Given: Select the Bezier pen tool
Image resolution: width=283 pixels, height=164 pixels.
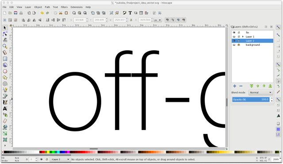Looking at the screenshot, I should click(5, 96).
